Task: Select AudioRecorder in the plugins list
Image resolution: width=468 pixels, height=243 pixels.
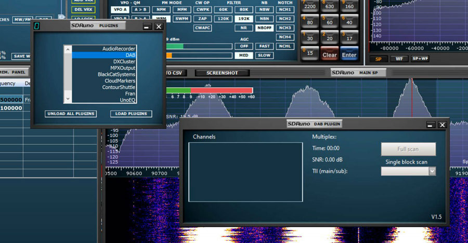Action: tap(103, 49)
